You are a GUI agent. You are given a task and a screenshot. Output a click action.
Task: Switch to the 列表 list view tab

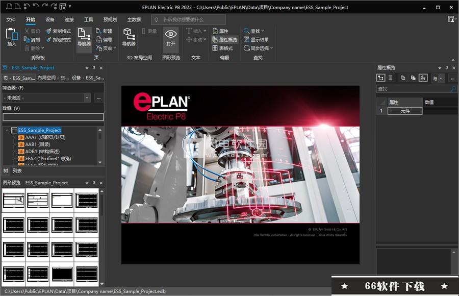(x=17, y=170)
